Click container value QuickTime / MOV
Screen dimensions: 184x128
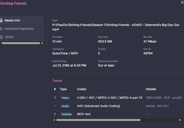[65, 53]
